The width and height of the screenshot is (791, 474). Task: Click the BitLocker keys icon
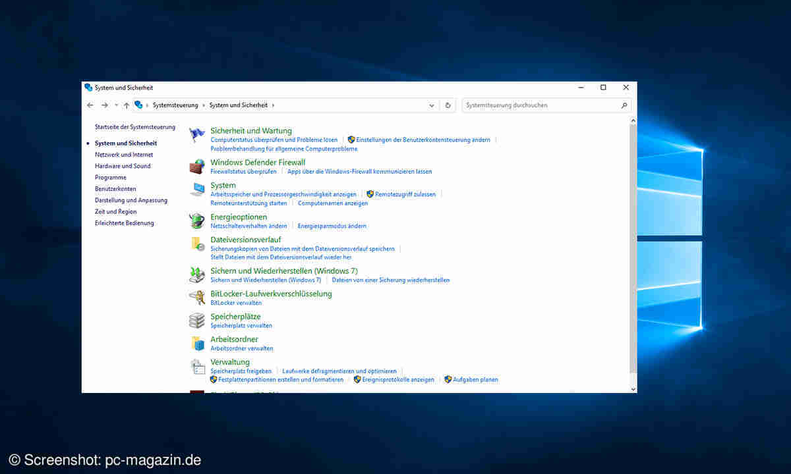pyautogui.click(x=197, y=298)
